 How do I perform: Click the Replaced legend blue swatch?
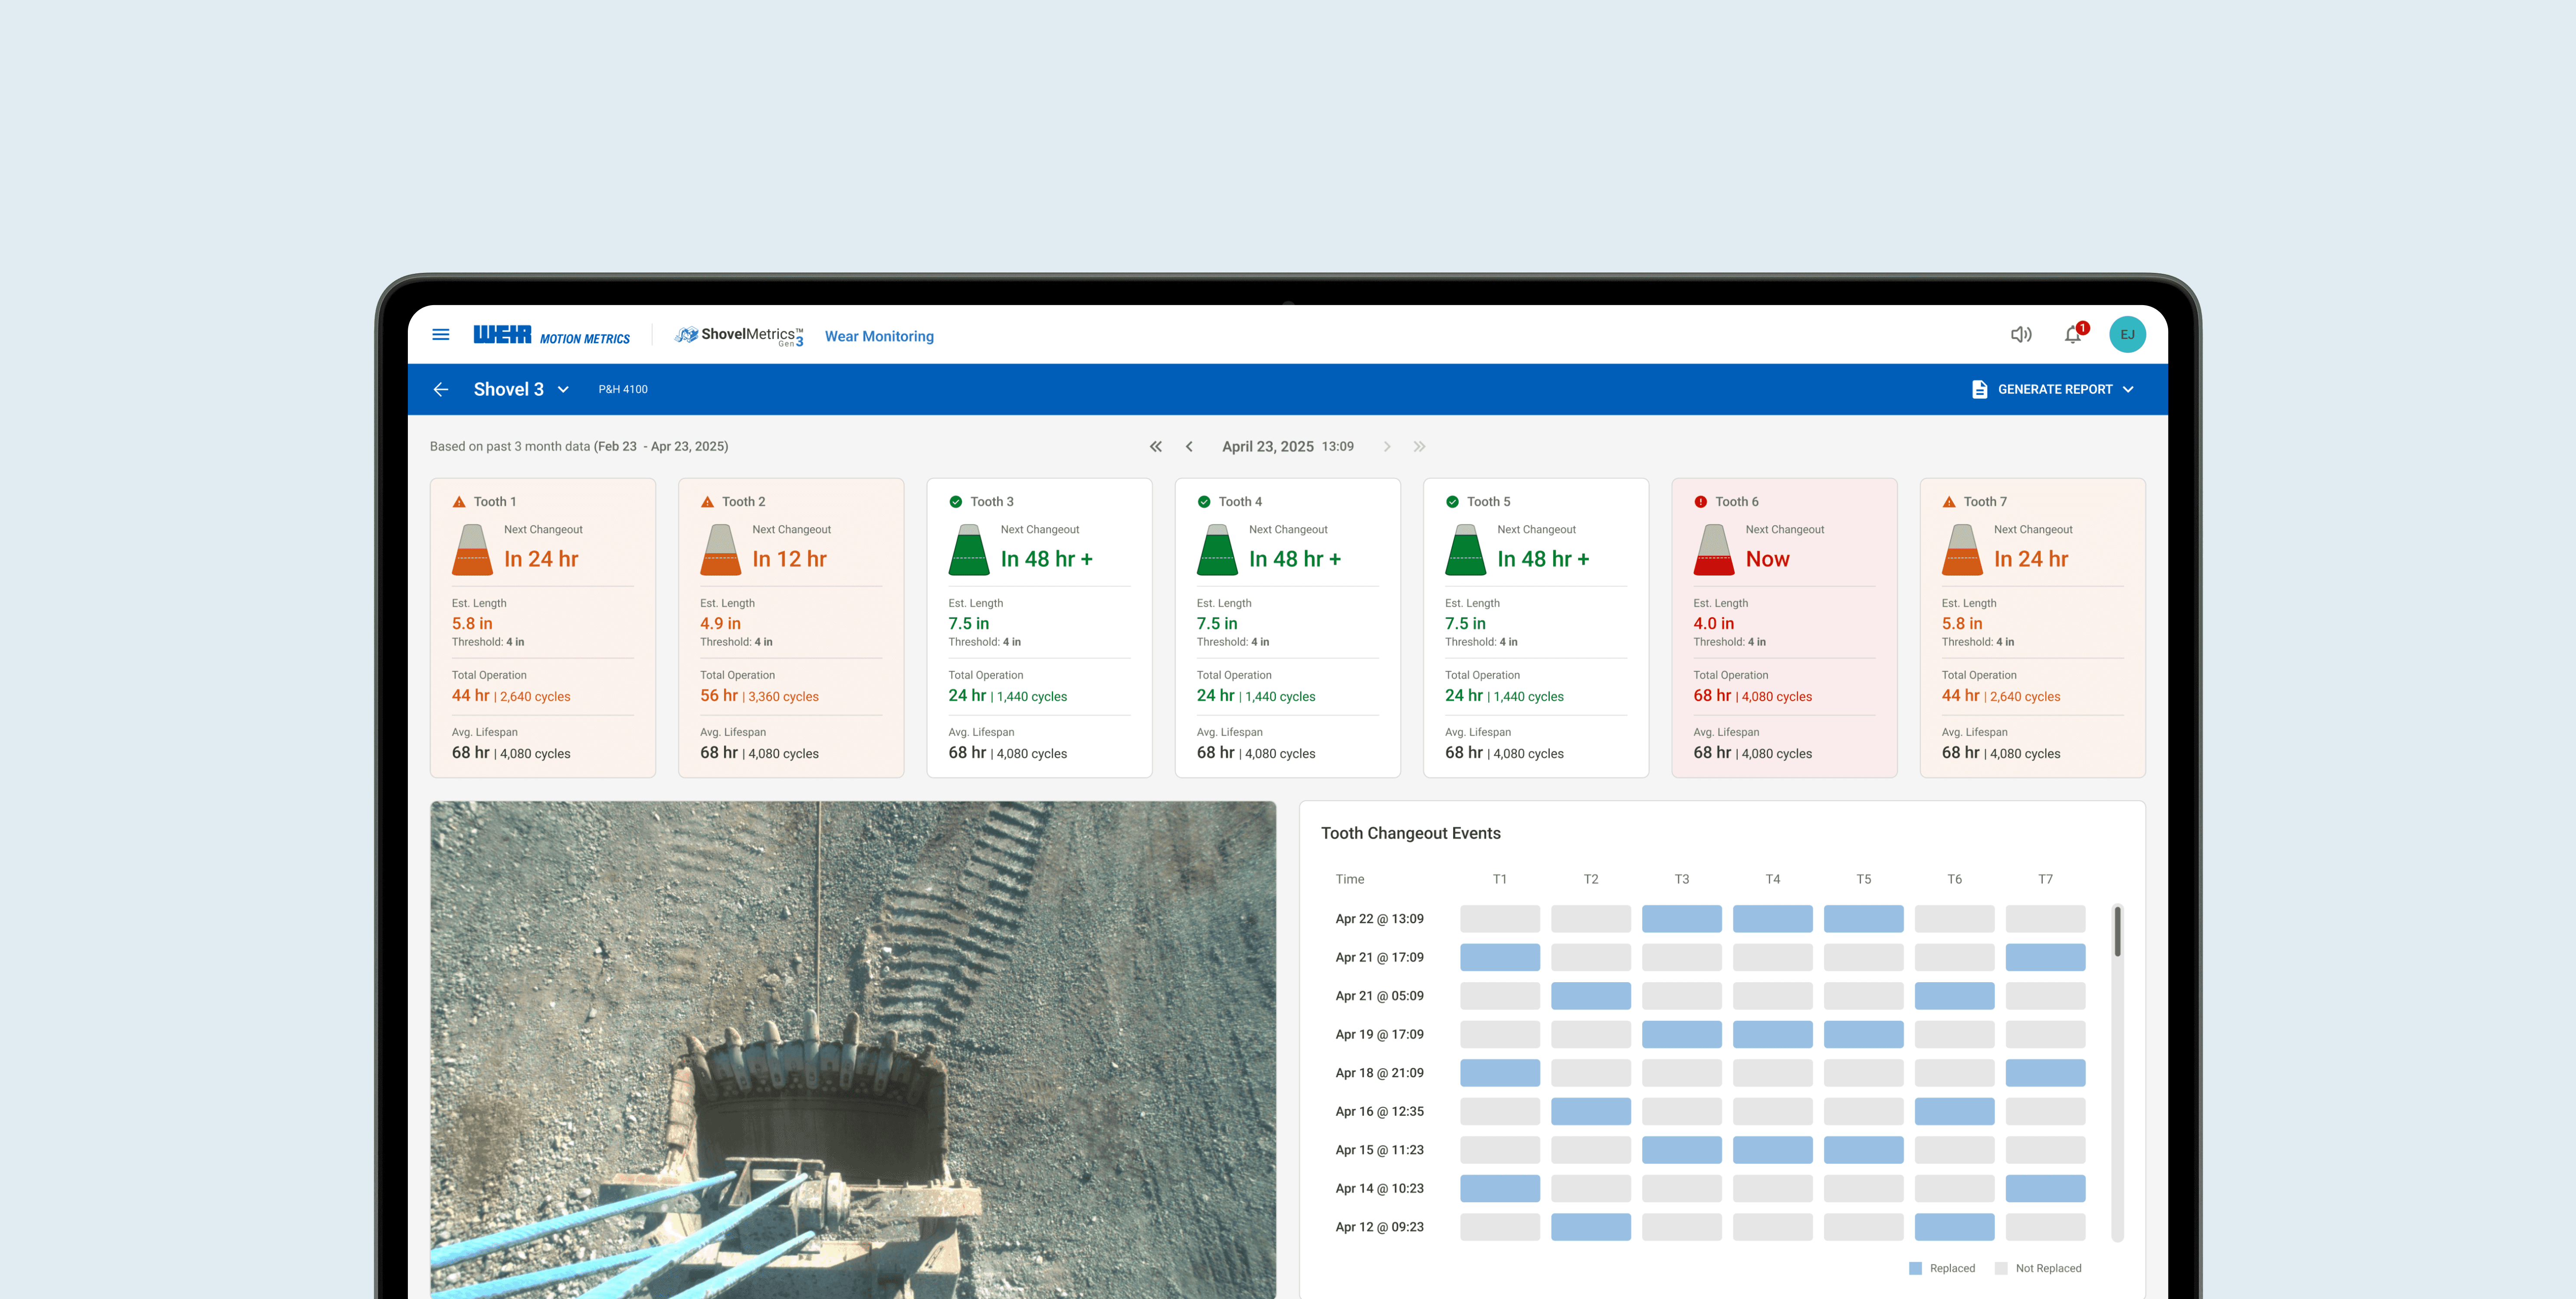click(1915, 1268)
